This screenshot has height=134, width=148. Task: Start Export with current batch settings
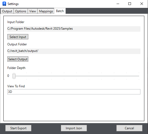tap(18, 128)
